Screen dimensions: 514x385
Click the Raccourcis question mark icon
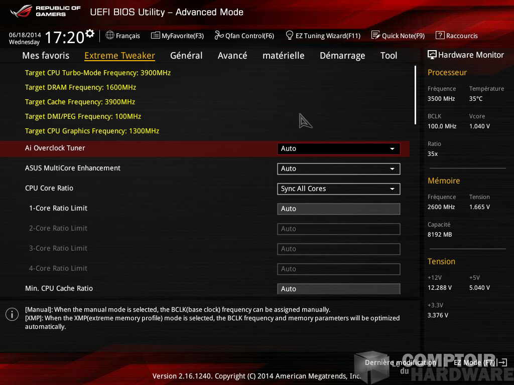tap(440, 36)
